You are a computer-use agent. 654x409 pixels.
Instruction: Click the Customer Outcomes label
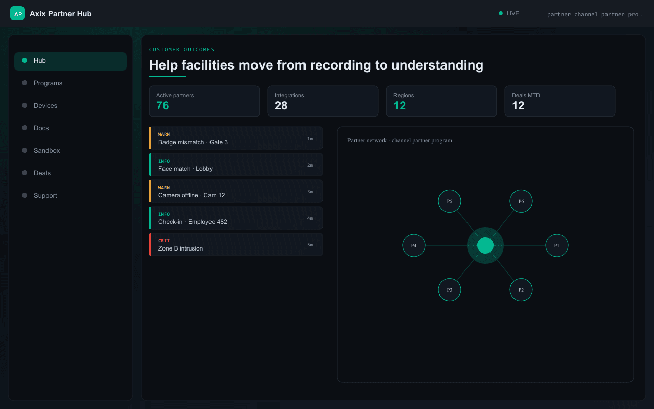182,50
